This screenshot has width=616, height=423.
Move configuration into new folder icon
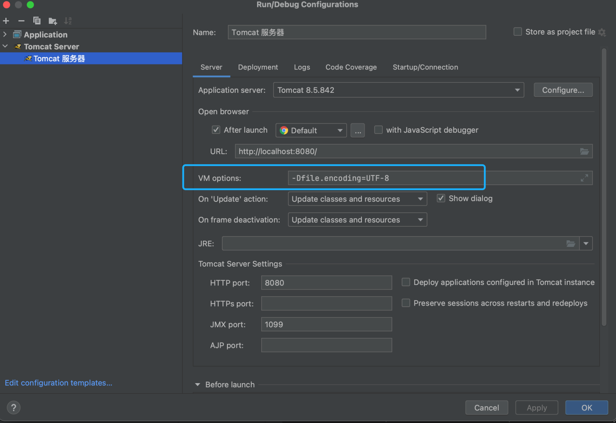click(53, 21)
